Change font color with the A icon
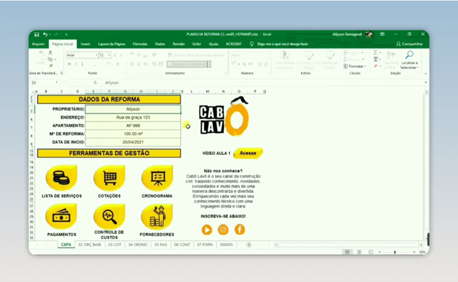This screenshot has height=282, width=458. [118, 64]
